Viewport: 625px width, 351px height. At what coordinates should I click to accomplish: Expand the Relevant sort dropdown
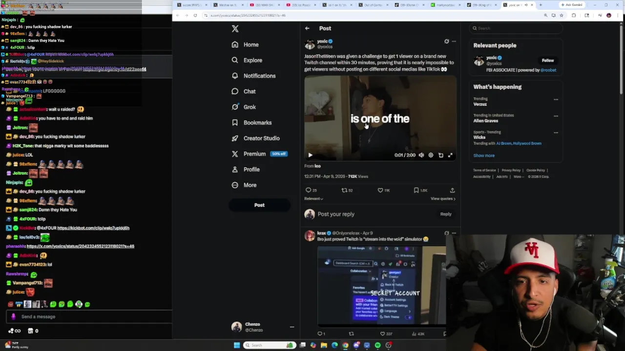point(313,198)
